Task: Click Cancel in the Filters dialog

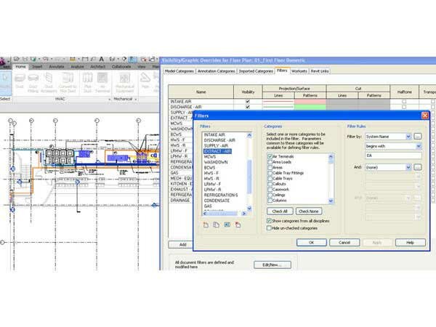Action: 344,243
